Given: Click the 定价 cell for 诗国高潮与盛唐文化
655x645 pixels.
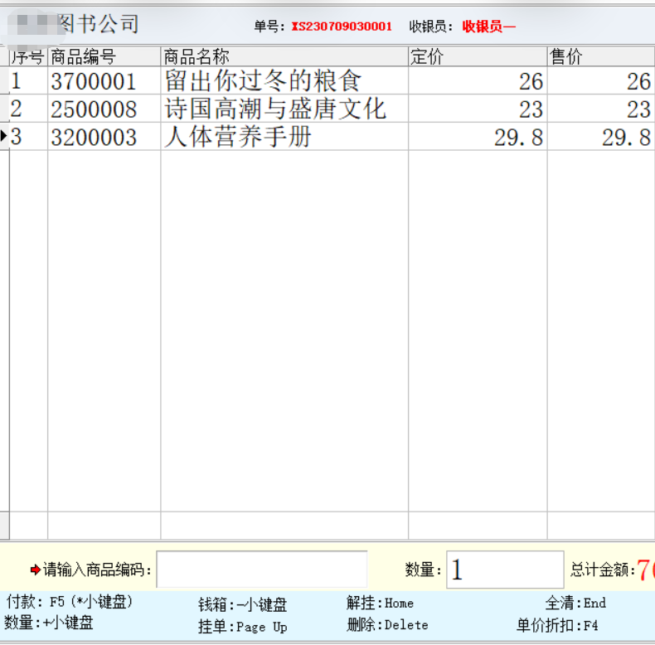Looking at the screenshot, I should (x=478, y=109).
